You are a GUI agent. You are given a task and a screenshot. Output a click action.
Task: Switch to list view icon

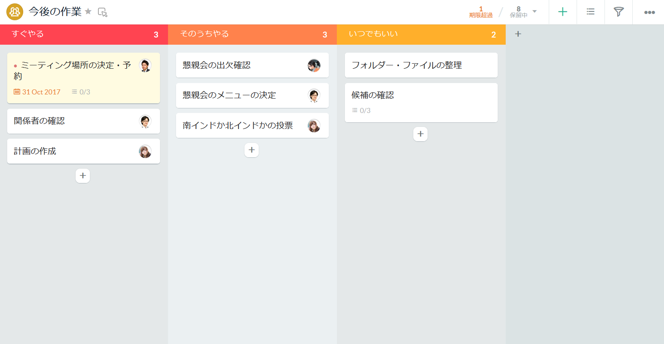coord(590,12)
